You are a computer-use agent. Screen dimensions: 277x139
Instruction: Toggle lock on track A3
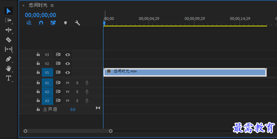(x=38, y=100)
